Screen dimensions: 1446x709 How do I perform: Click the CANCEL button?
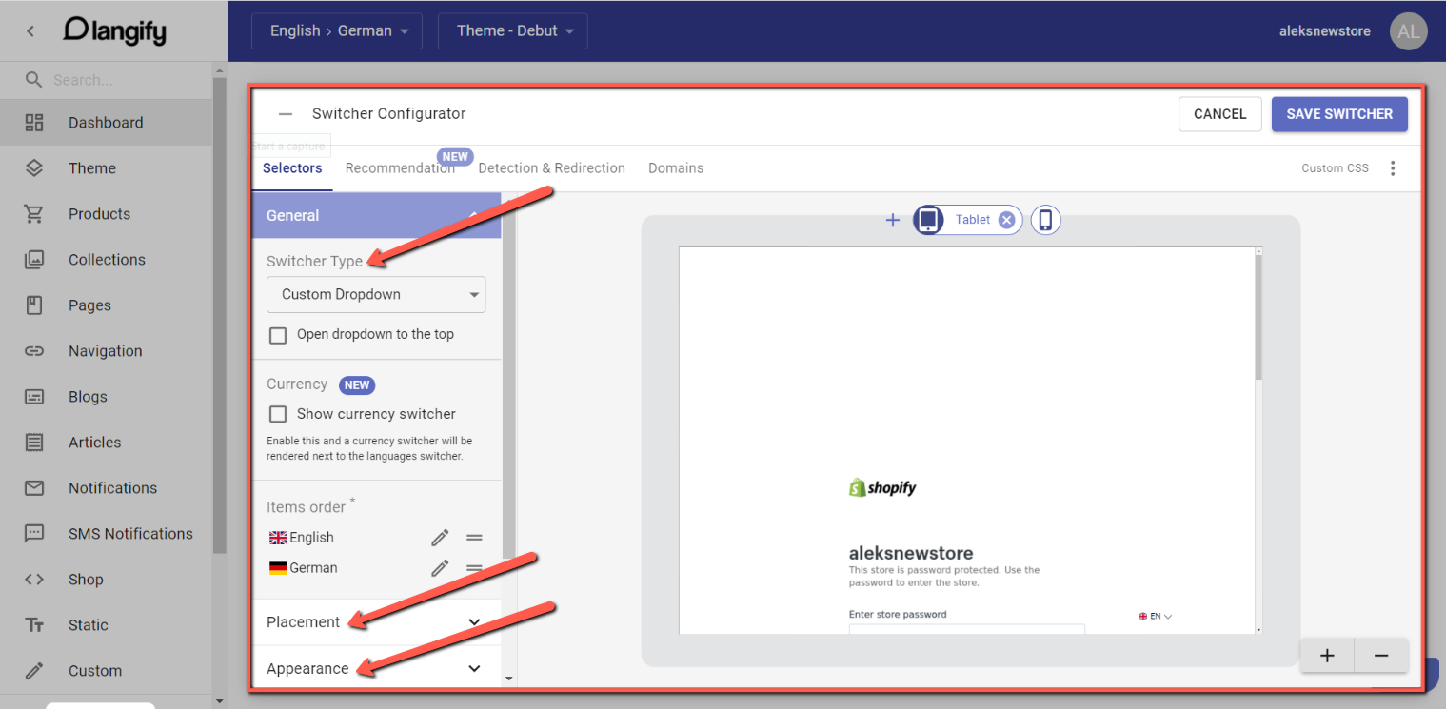pos(1220,114)
